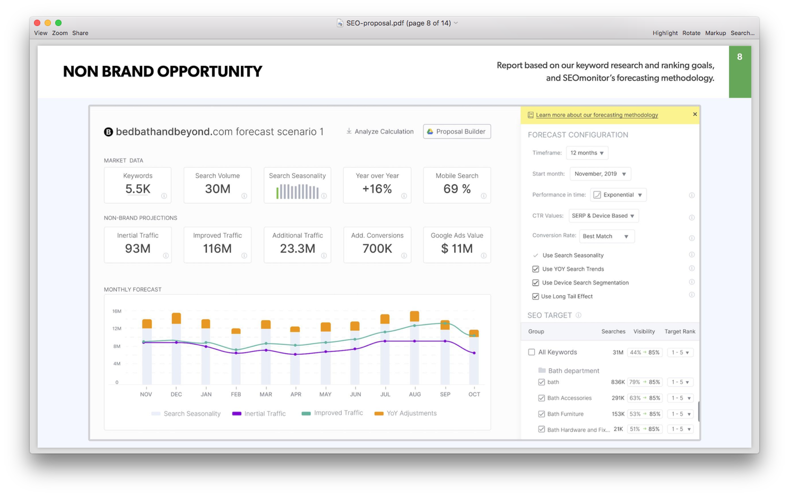Open Learn more about our forecasting methodology link
Viewport: 789px width, 496px height.
[596, 115]
